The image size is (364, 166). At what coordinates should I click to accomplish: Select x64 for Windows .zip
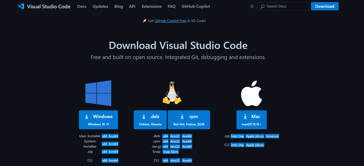105,152
